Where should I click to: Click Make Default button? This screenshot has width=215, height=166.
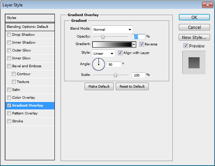coord(99,87)
